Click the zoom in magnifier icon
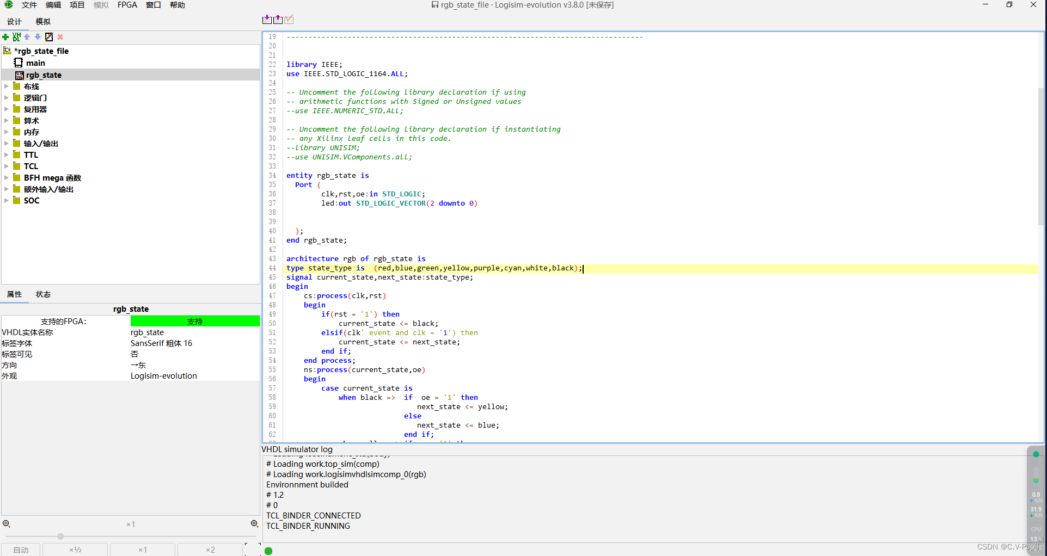The width and height of the screenshot is (1047, 556). coord(254,524)
